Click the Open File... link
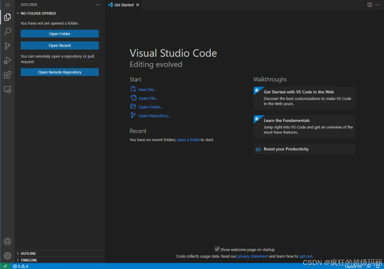384x269 pixels. 148,98
